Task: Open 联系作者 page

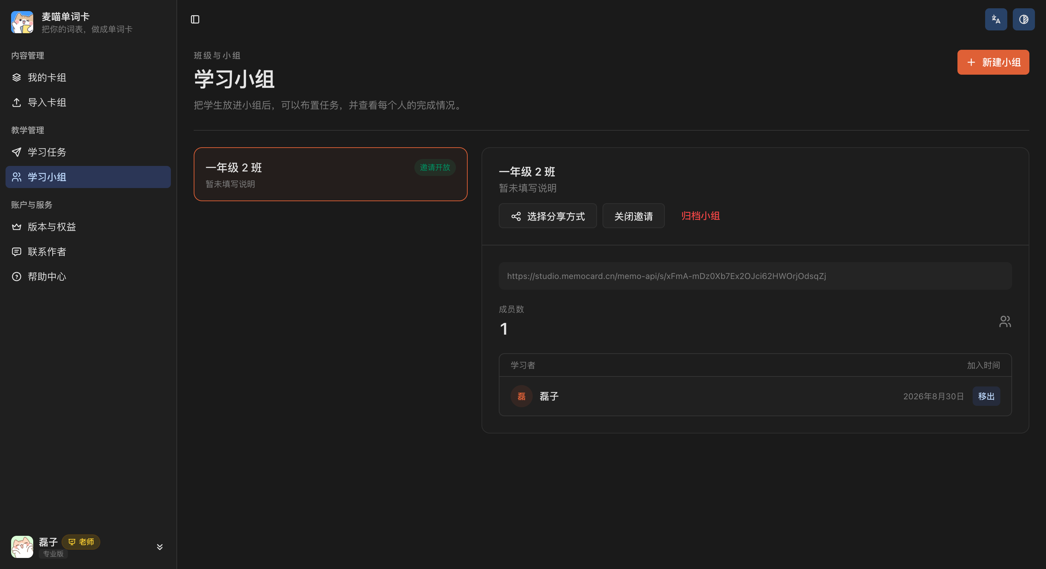Action: point(88,252)
